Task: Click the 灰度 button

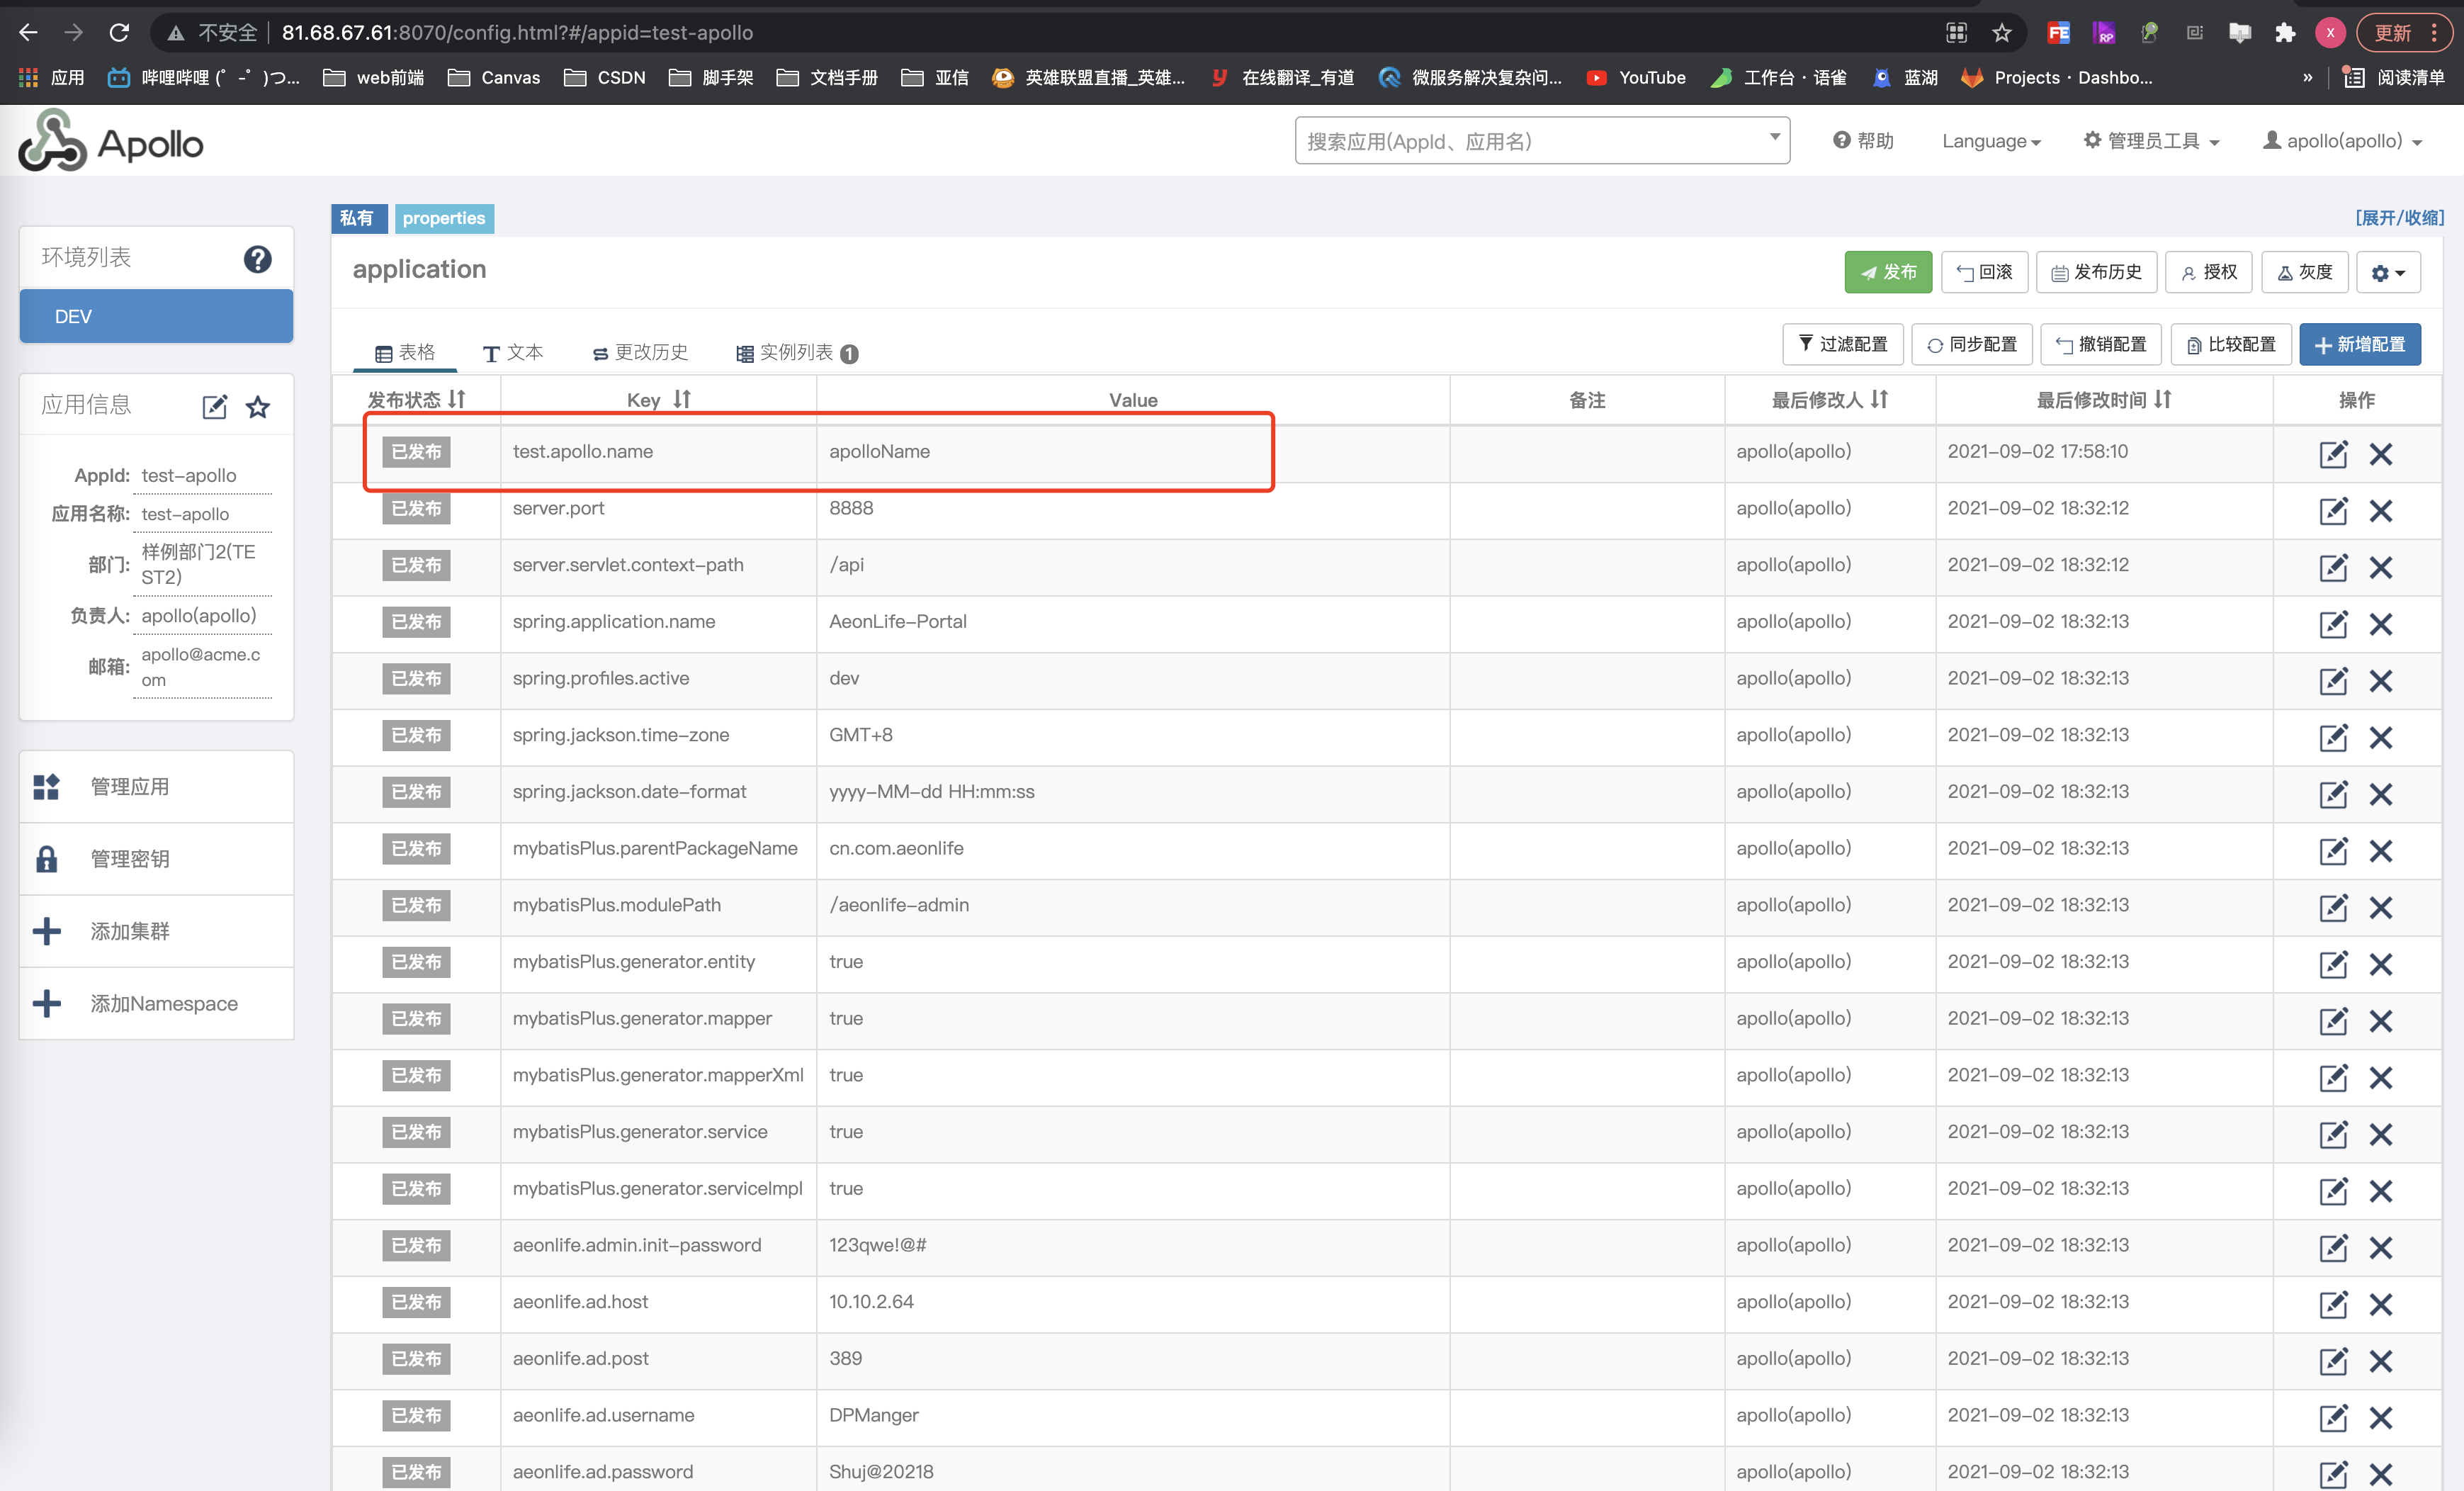Action: (x=2304, y=272)
